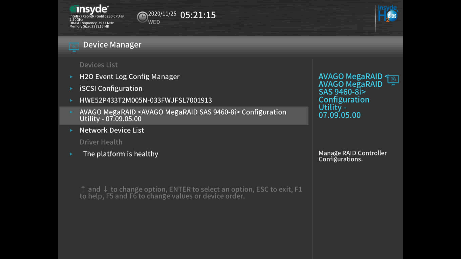Select the HWE52P433T2M005N-033FWJFSL7001913 device
The width and height of the screenshot is (461, 259).
[x=146, y=100]
